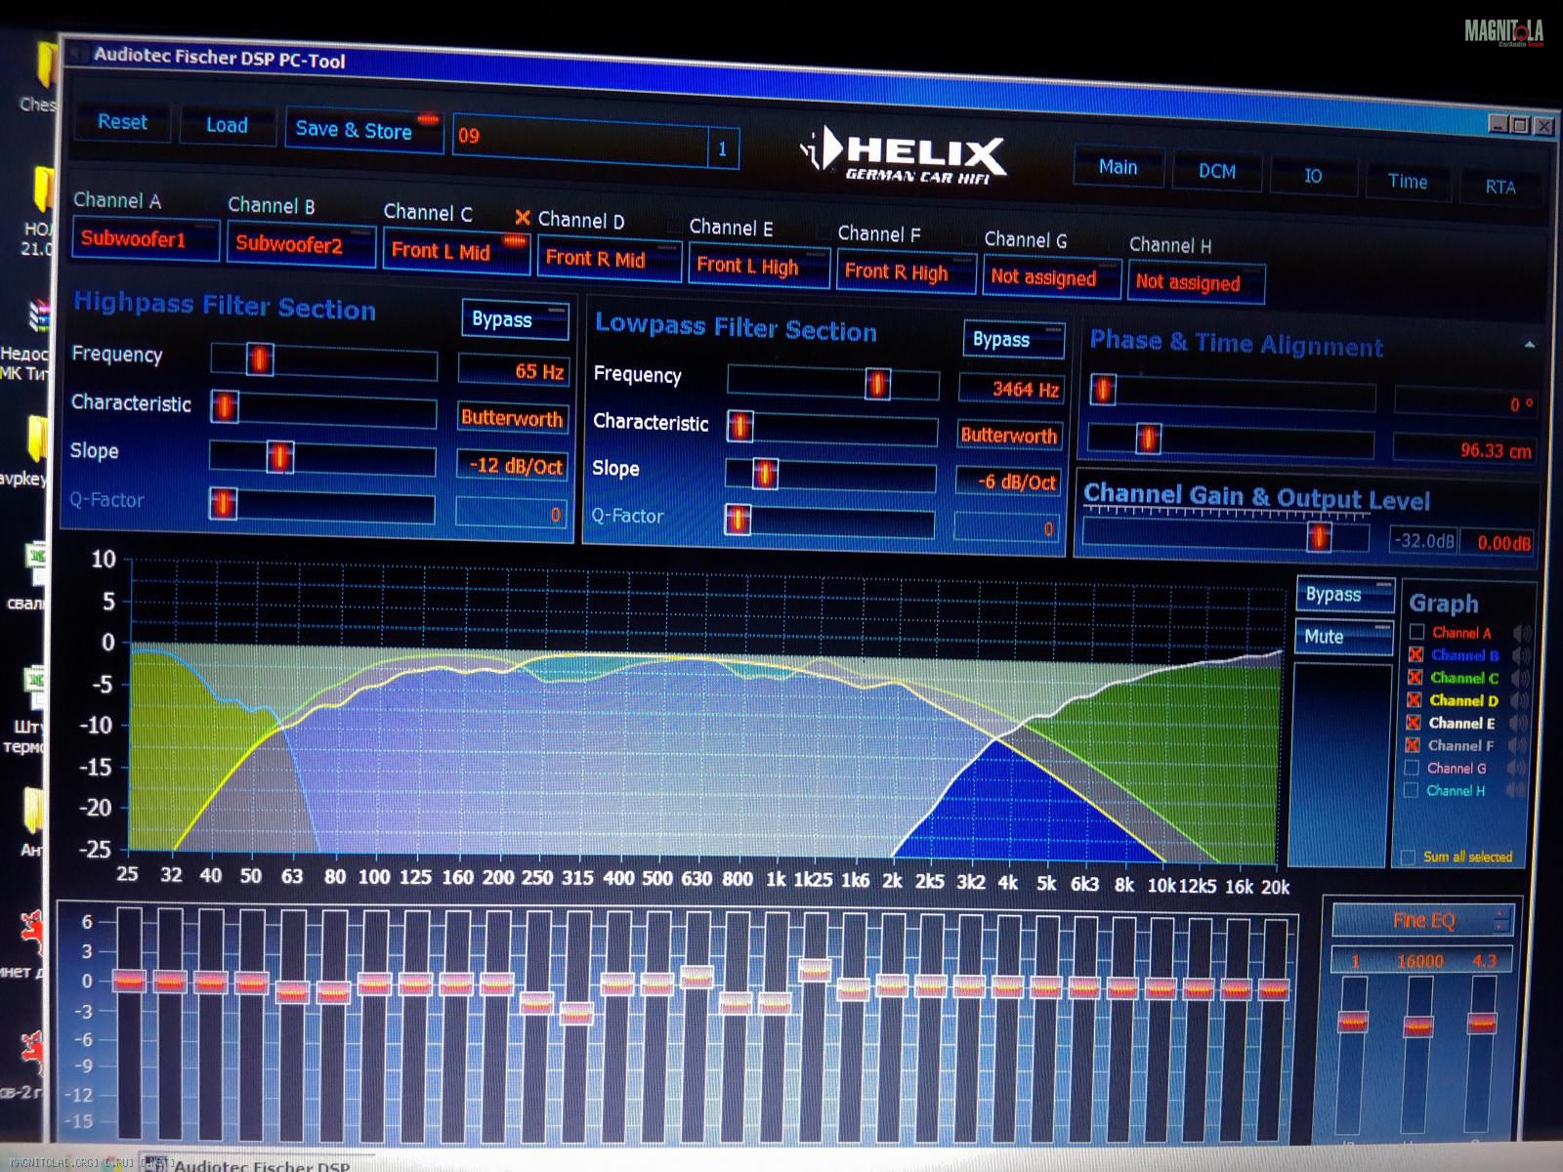Screen dimensions: 1563x1172
Task: Click the Fine EQ 16000 frequency fader
Action: coord(1417,1025)
